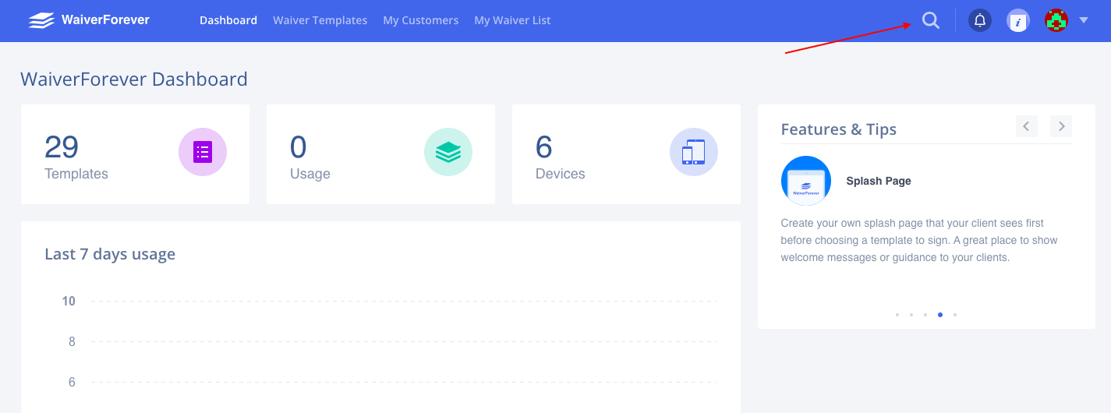The width and height of the screenshot is (1111, 413).
Task: Click the info icon in the header
Action: pyautogui.click(x=1018, y=20)
